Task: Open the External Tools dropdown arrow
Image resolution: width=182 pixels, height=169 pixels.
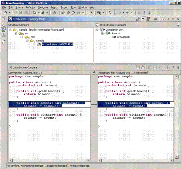Action: click(x=103, y=13)
